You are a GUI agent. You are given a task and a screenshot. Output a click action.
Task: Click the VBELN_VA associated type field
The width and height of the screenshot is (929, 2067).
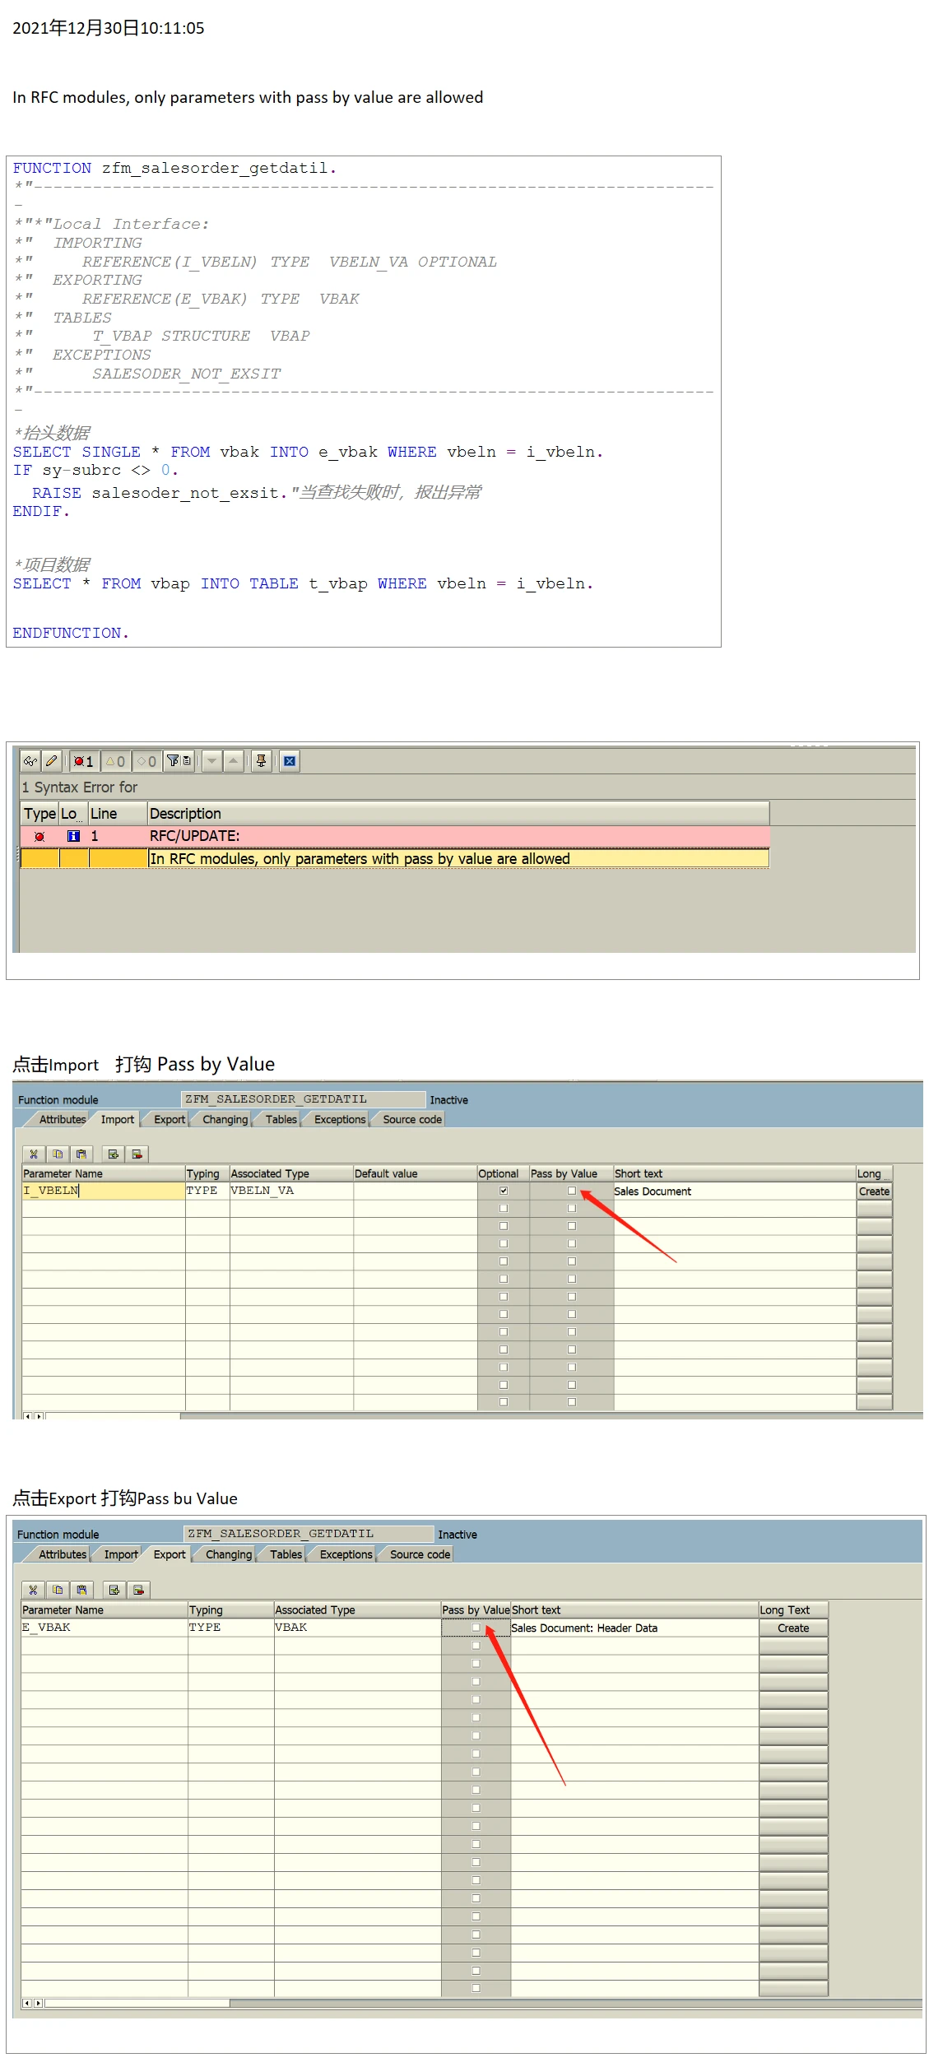point(291,1191)
